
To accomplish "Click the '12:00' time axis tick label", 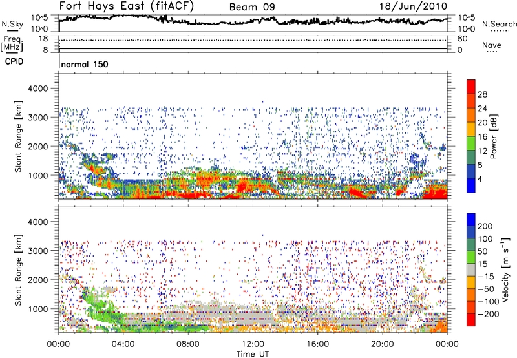I will (253, 344).
